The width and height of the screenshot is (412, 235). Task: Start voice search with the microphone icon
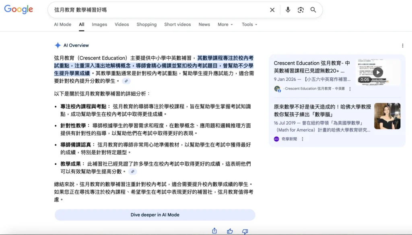pyautogui.click(x=288, y=10)
